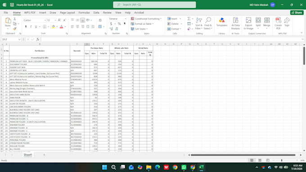Viewport: 306px width, 172px height.
Task: Click the Delete cells button
Action: pos(173,24)
